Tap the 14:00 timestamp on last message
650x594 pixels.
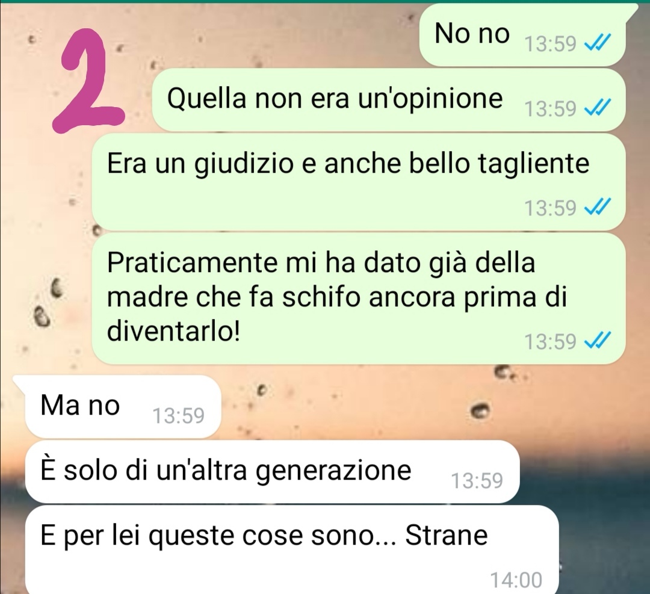point(516,580)
